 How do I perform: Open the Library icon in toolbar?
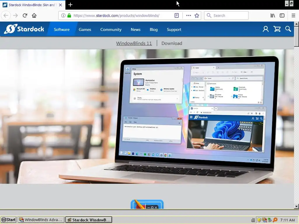tap(273, 15)
